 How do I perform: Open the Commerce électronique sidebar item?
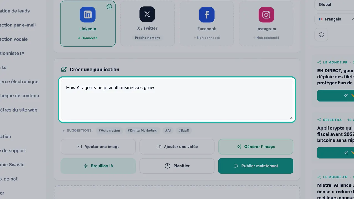click(x=19, y=81)
